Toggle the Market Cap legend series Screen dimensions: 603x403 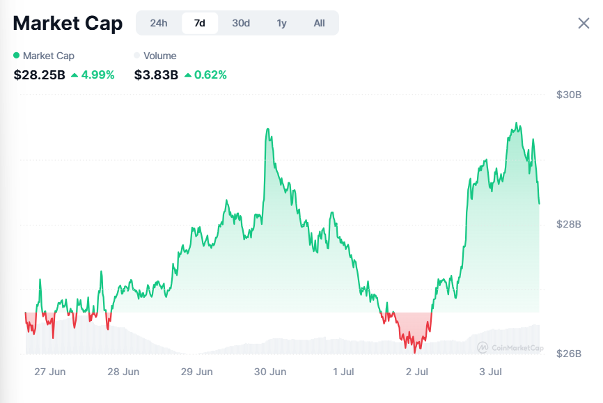[48, 56]
